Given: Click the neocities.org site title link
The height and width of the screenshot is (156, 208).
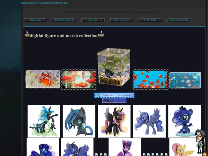Looking at the screenshot, I should [x=44, y=3].
